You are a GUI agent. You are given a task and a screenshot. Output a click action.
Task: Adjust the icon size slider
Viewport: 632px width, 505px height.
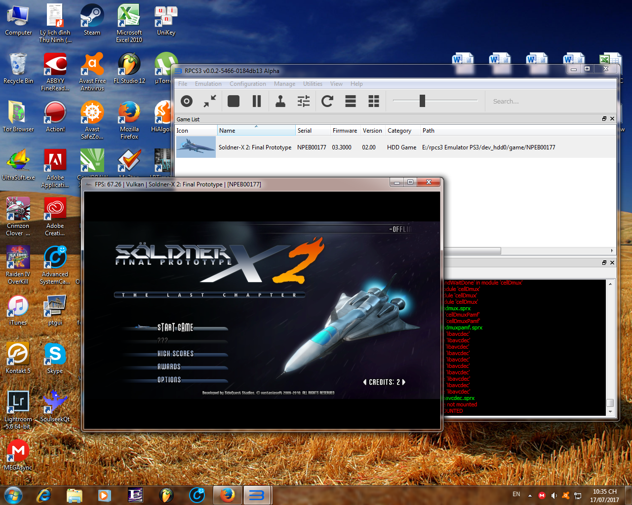(x=422, y=101)
